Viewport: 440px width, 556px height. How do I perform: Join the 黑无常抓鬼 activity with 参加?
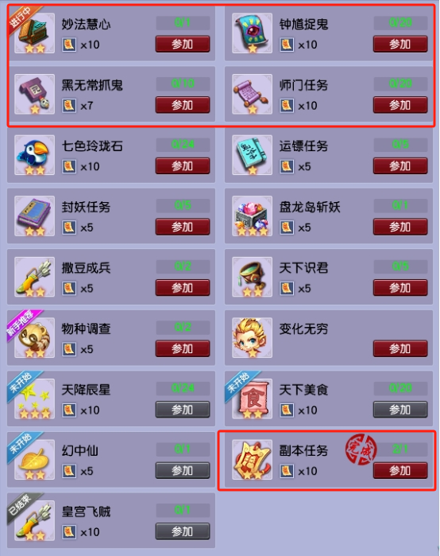(x=183, y=105)
